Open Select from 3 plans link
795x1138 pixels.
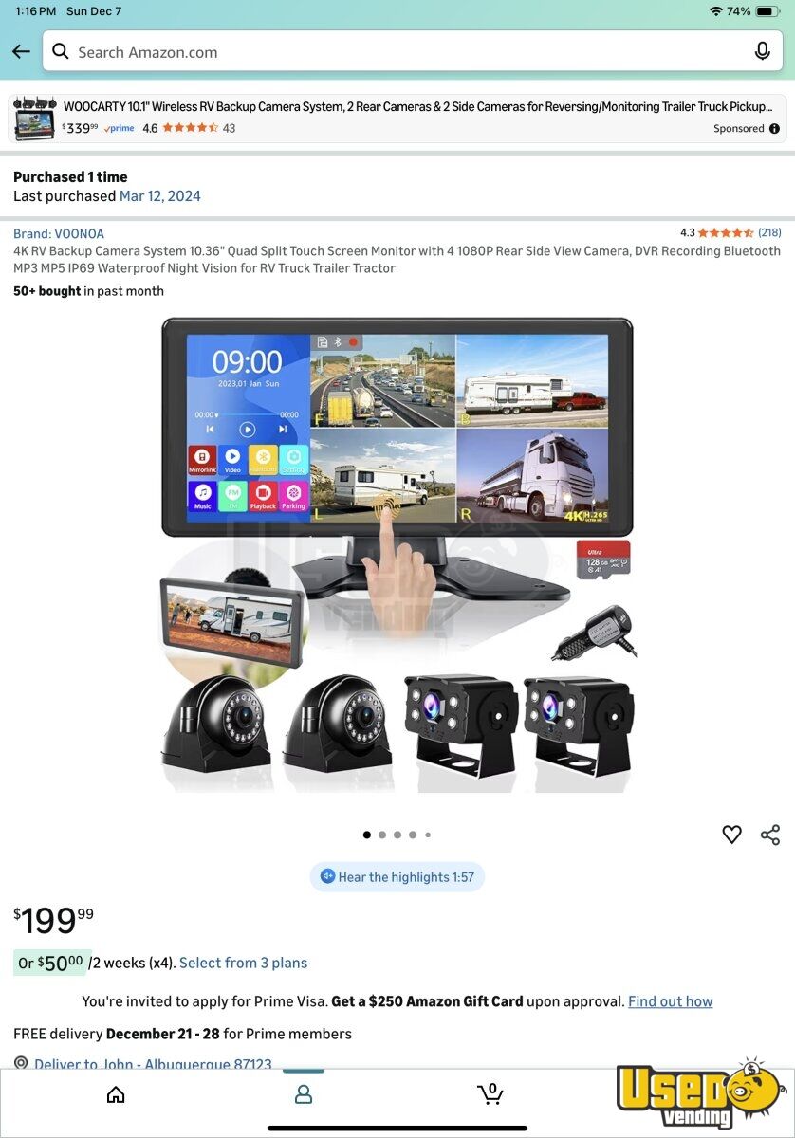(x=244, y=963)
